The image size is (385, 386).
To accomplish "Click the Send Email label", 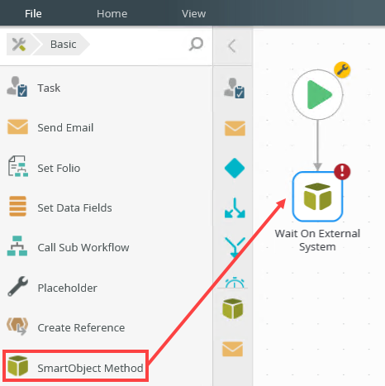I will (65, 127).
